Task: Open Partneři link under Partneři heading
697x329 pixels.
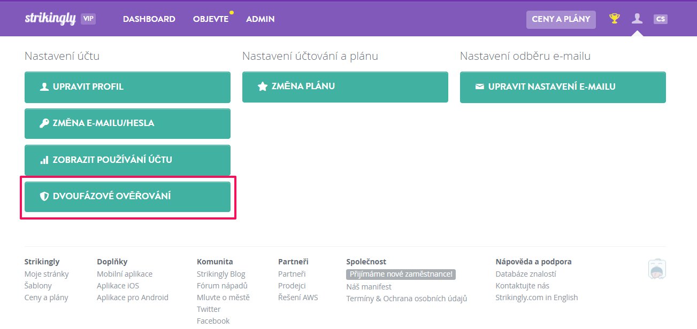Action: tap(292, 274)
